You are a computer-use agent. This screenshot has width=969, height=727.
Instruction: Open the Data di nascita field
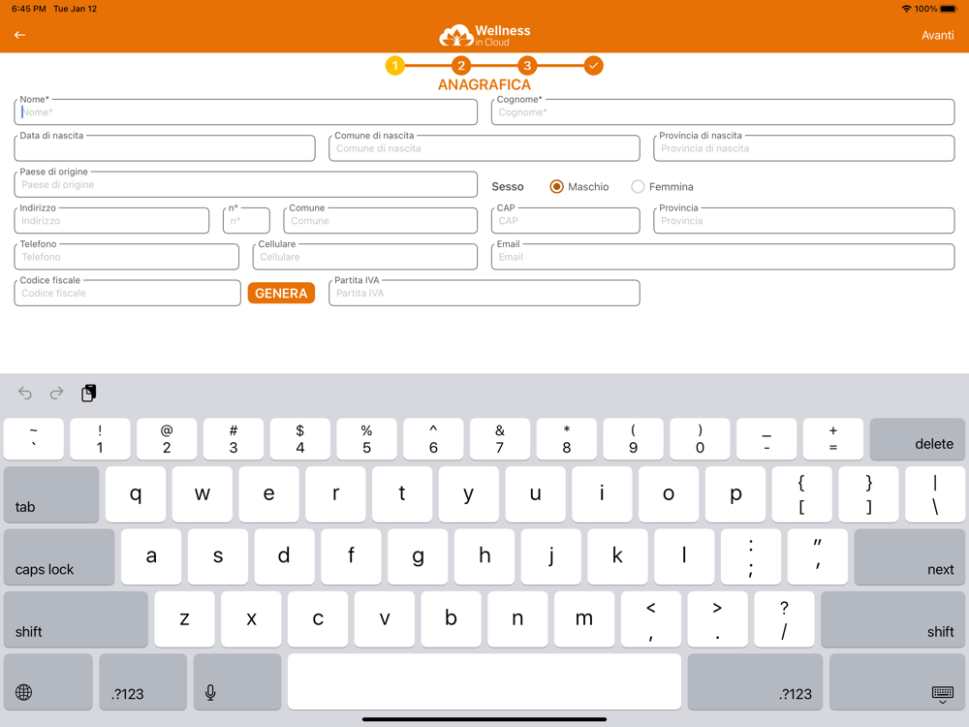(x=165, y=148)
